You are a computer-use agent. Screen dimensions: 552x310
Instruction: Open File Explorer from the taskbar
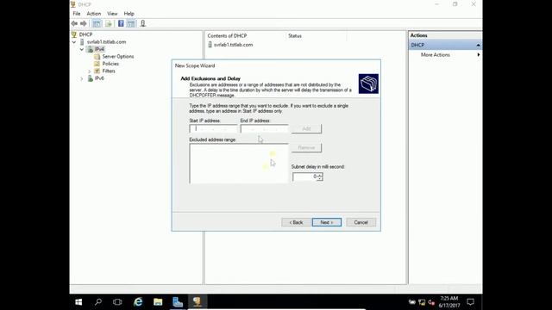tap(158, 302)
